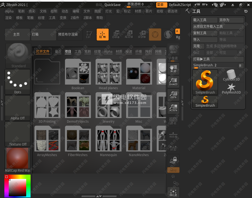The image size is (252, 198).
Task: Toggle the camera lock button
Action: (x=173, y=160)
